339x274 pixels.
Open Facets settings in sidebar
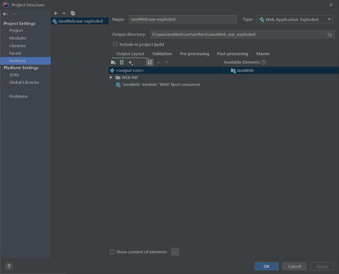click(x=15, y=53)
